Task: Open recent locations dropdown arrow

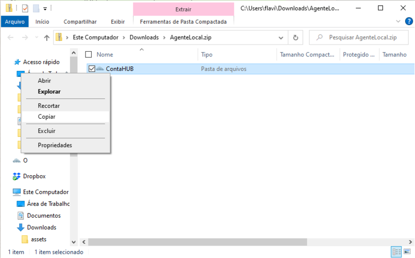Action: pyautogui.click(x=36, y=37)
